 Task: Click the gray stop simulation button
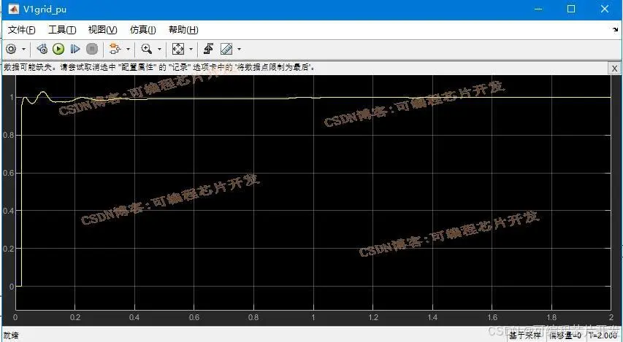(92, 49)
